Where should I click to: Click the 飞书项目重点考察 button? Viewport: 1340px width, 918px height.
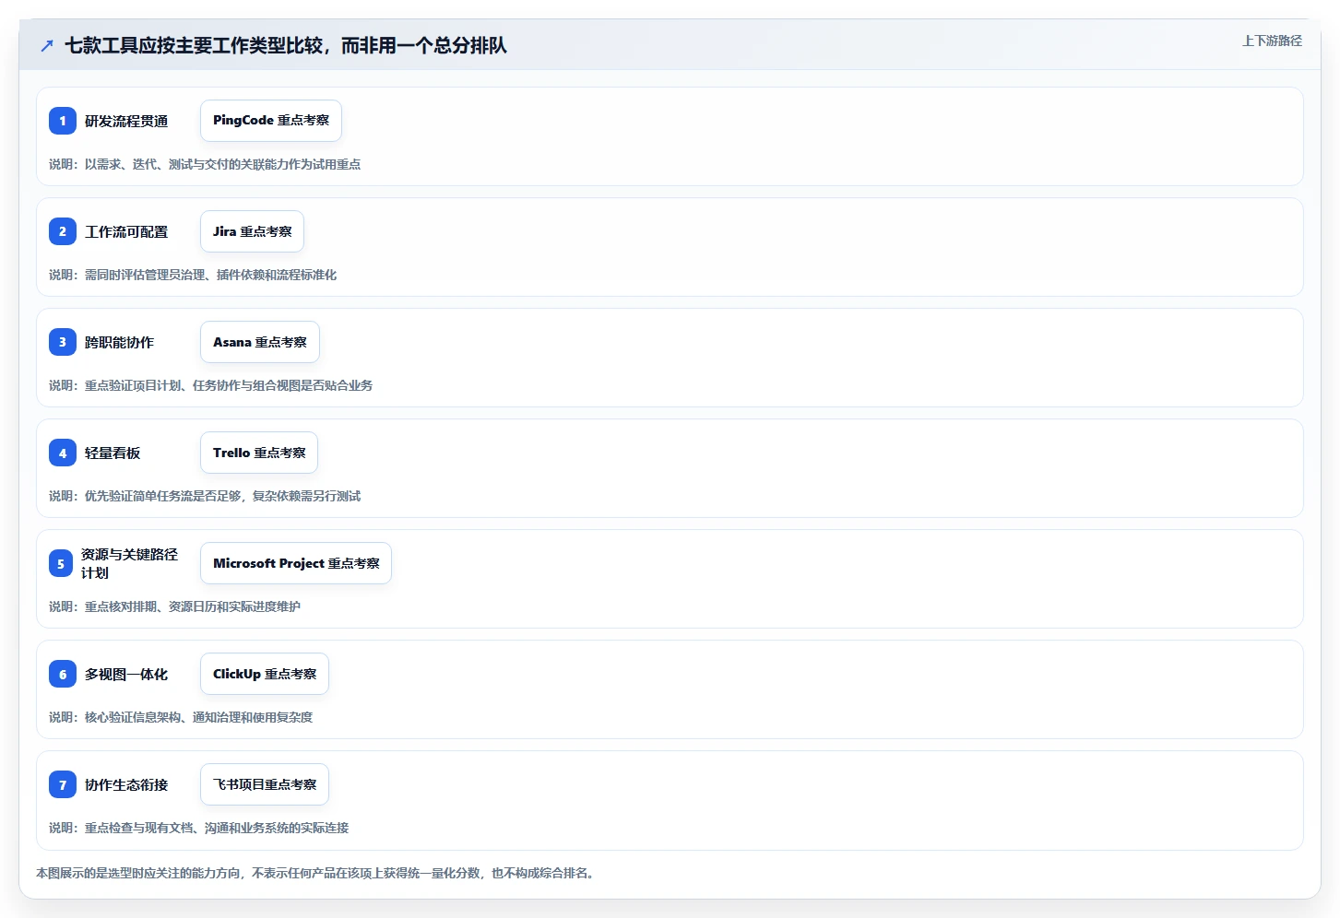coord(265,784)
